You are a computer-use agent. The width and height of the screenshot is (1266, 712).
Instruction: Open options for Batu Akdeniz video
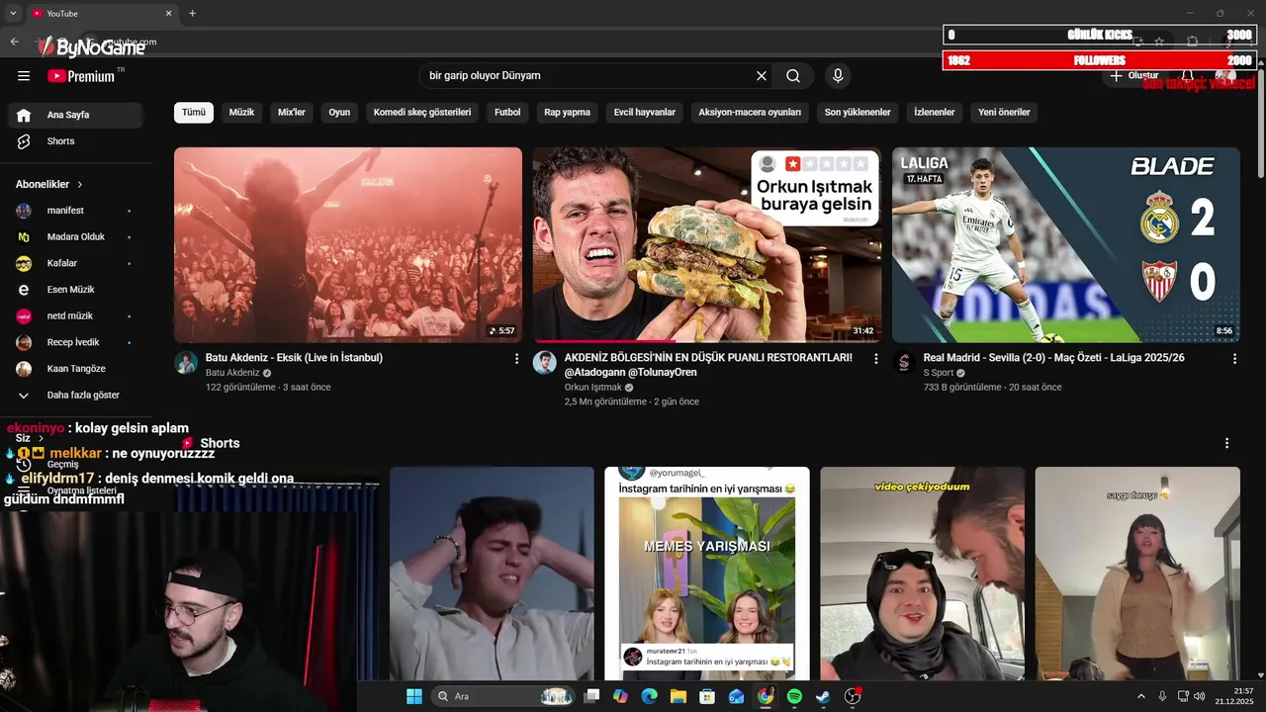(x=516, y=359)
